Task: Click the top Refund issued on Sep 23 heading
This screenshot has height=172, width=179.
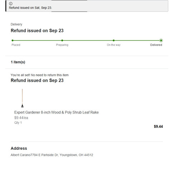Action: 37,31
